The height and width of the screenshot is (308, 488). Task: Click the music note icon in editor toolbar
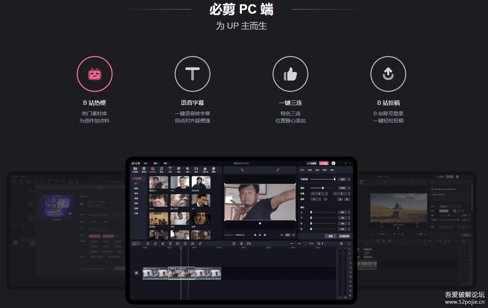coord(161,169)
